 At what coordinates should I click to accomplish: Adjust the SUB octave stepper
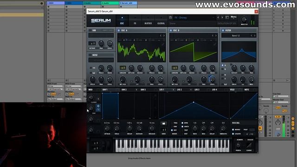[x=92, y=43]
